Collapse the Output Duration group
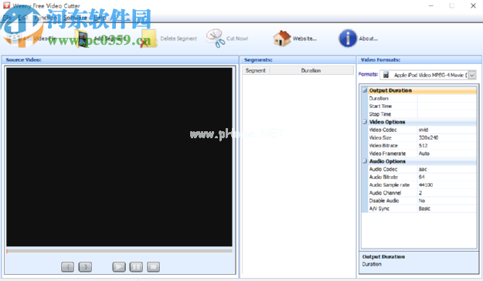483x281 pixels. pyautogui.click(x=365, y=90)
